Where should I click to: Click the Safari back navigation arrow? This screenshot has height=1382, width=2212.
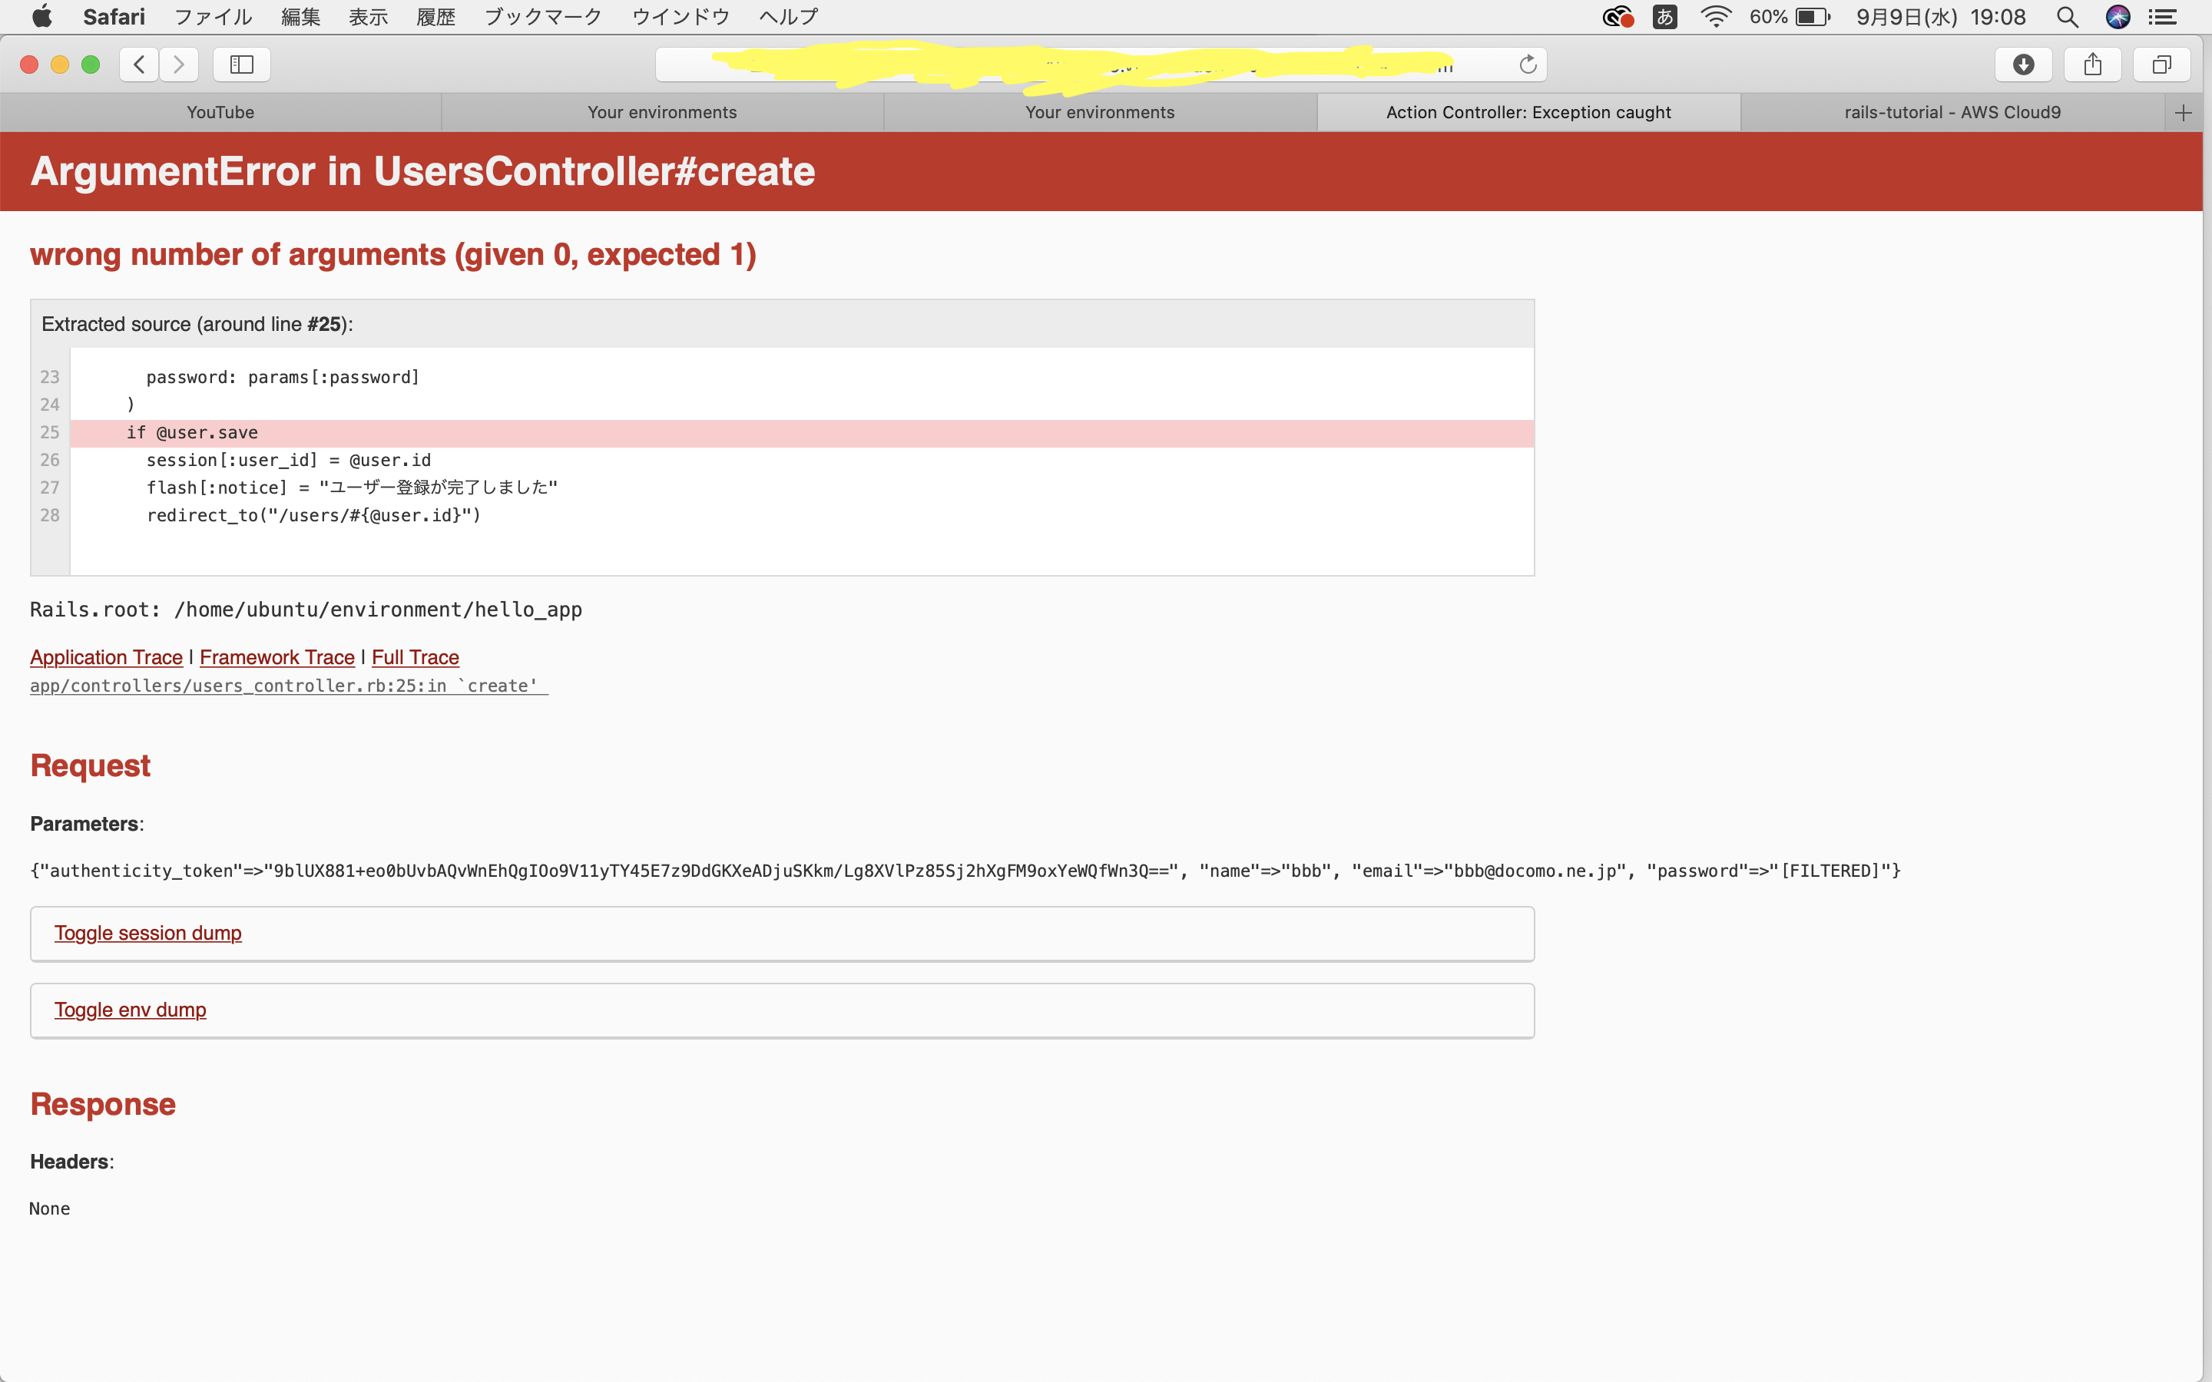coord(139,64)
